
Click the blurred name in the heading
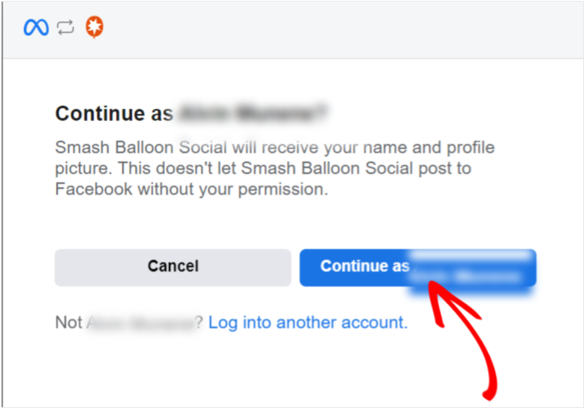click(252, 113)
